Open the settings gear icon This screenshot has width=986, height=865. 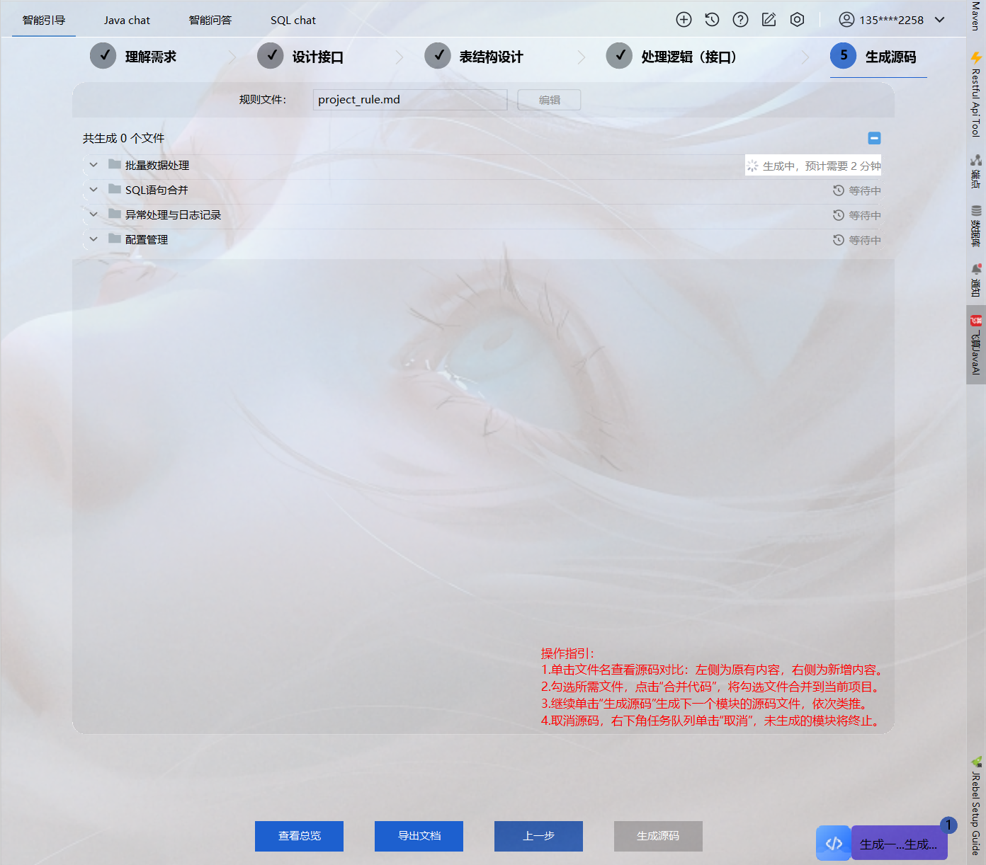(x=797, y=20)
